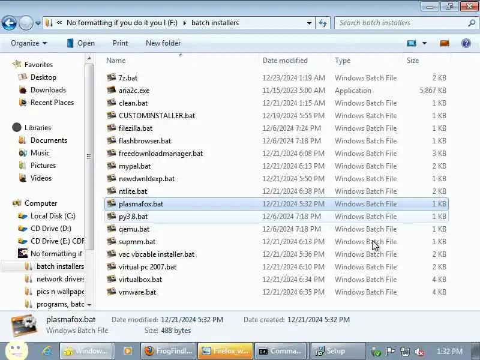The width and height of the screenshot is (480, 360).
Task: Create a New folder from toolbar
Action: 163,43
